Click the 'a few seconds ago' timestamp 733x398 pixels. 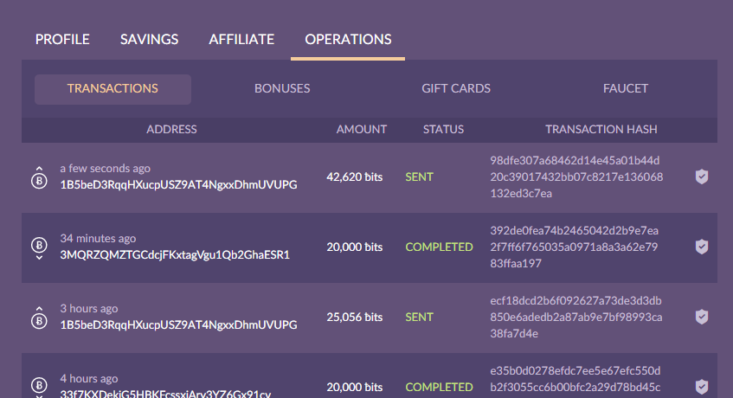[x=106, y=169]
